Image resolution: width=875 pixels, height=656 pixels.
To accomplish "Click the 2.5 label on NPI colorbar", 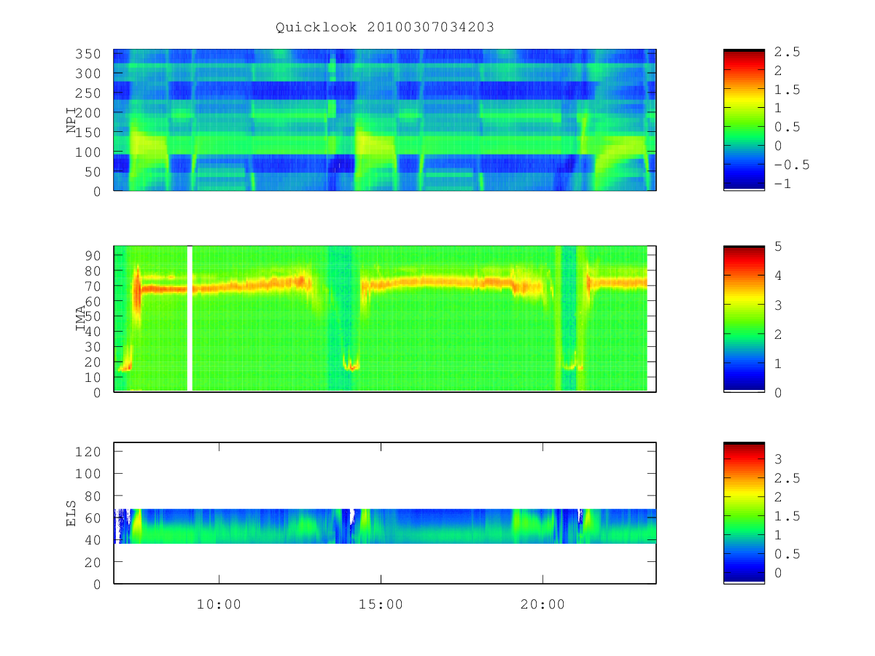I will [x=787, y=52].
